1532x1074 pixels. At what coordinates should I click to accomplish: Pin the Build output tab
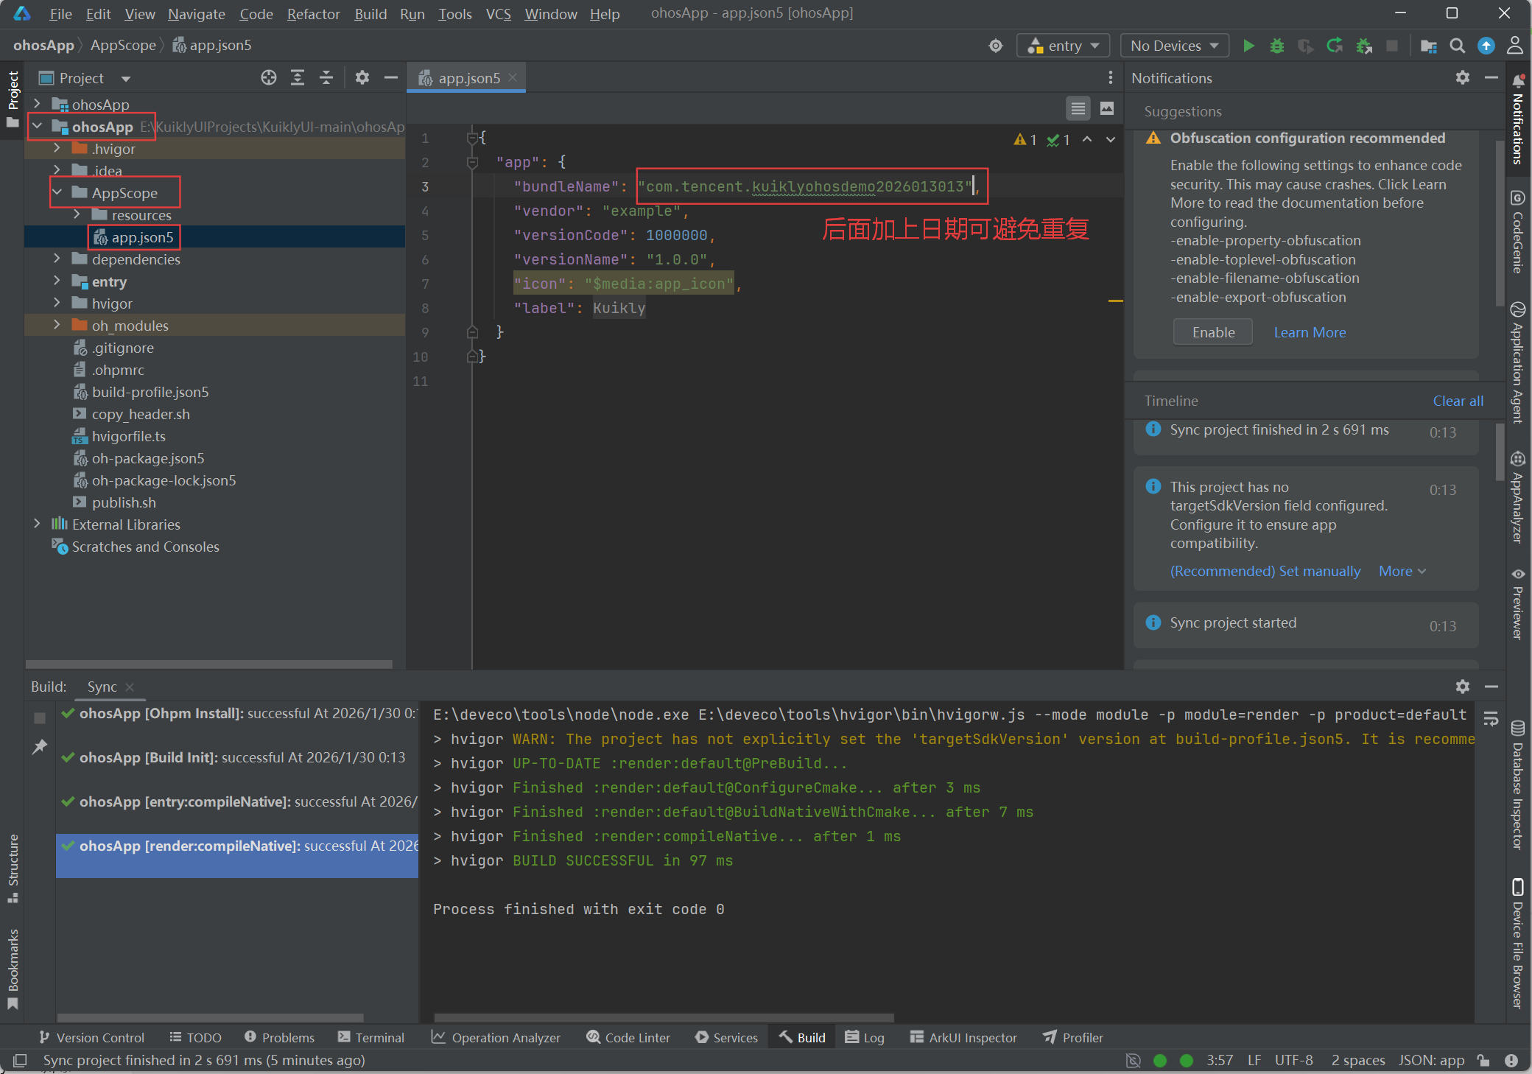click(40, 747)
